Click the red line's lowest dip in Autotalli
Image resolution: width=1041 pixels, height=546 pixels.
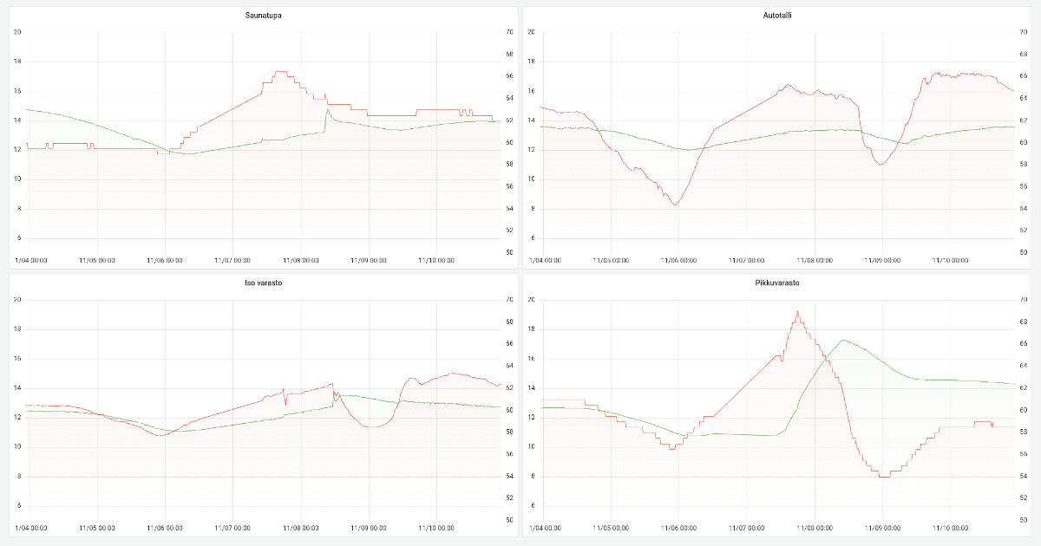point(675,205)
